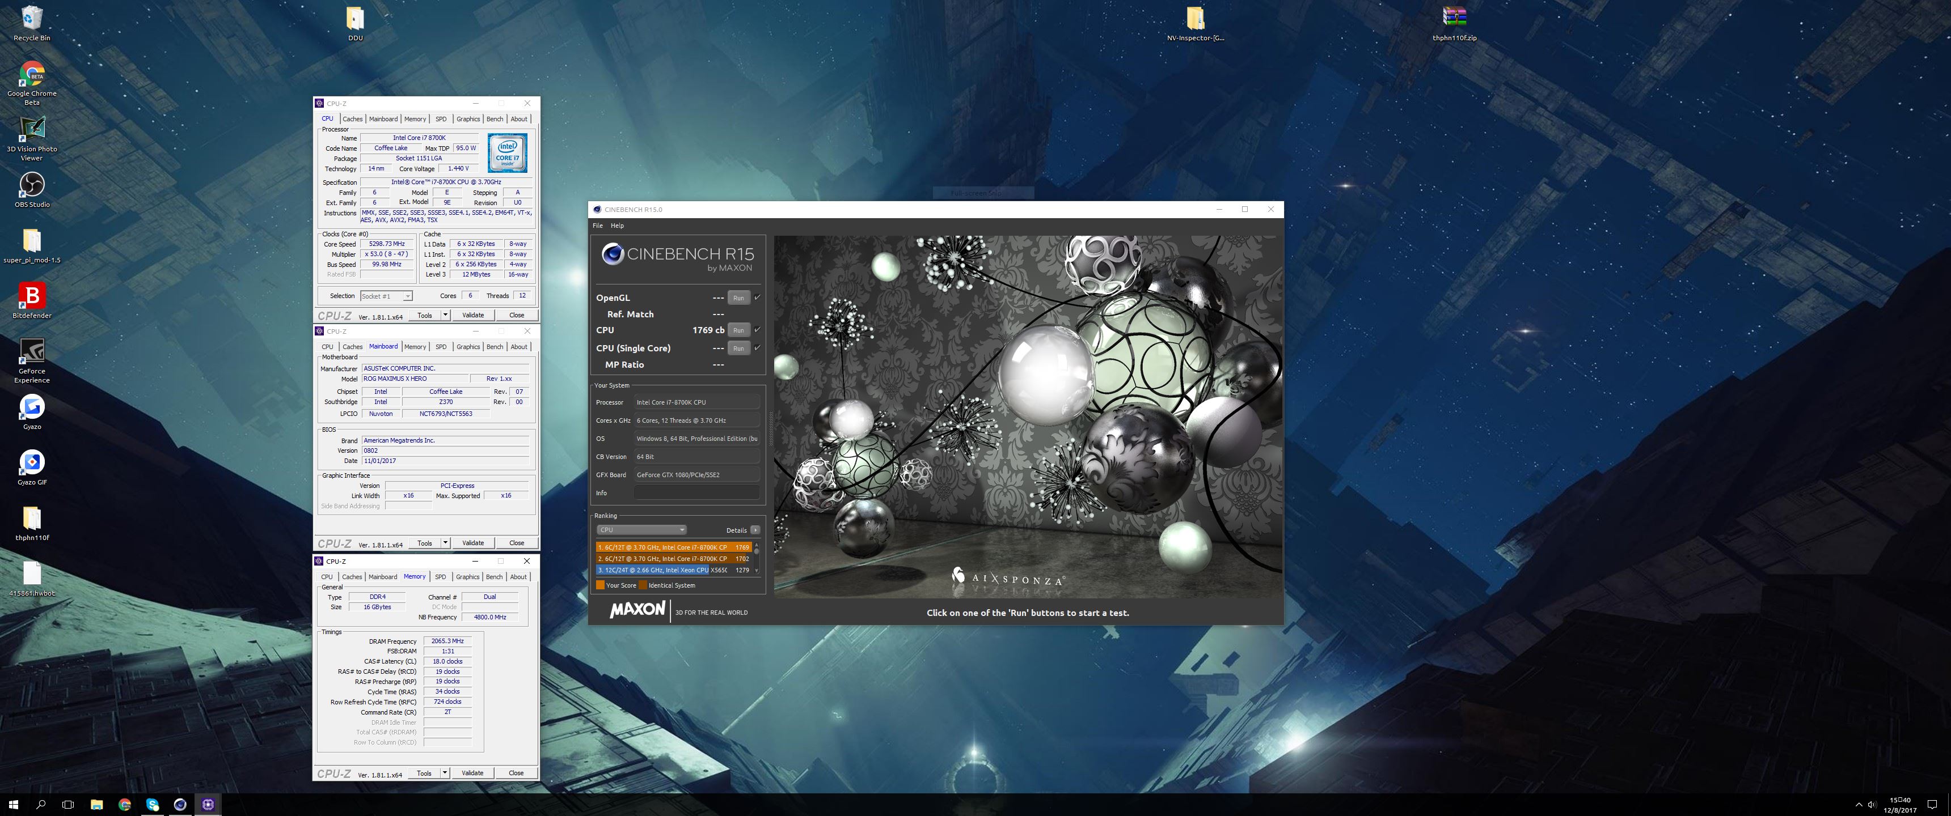1951x816 pixels.
Task: Select ranking entry 2 scoring 1702
Action: [673, 559]
